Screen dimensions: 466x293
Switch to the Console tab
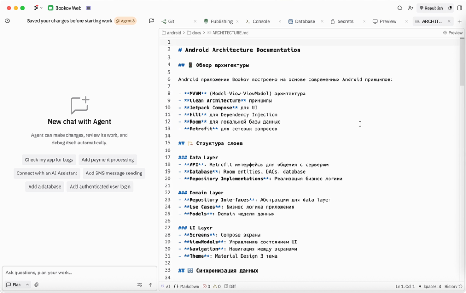pos(258,21)
